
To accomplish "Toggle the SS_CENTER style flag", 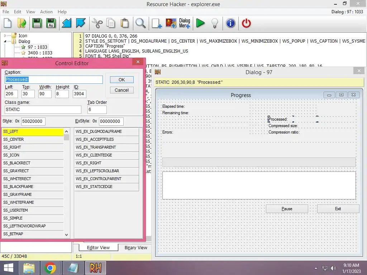I will pos(33,139).
